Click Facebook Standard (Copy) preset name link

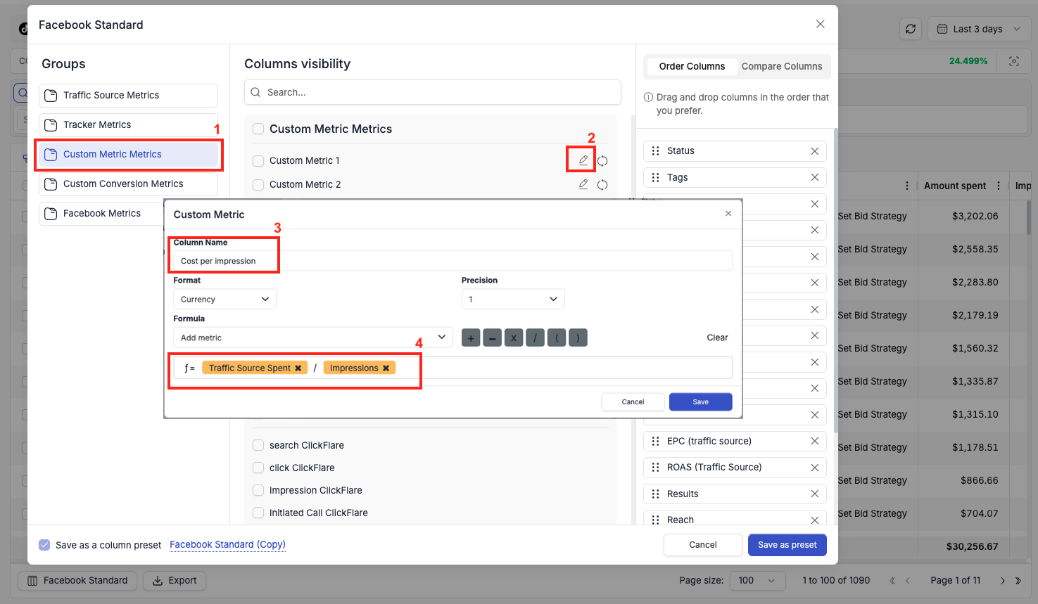pyautogui.click(x=227, y=545)
